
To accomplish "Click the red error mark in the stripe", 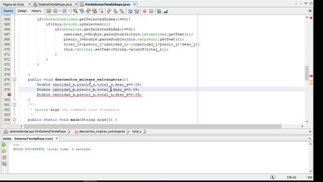I will pos(311,76).
